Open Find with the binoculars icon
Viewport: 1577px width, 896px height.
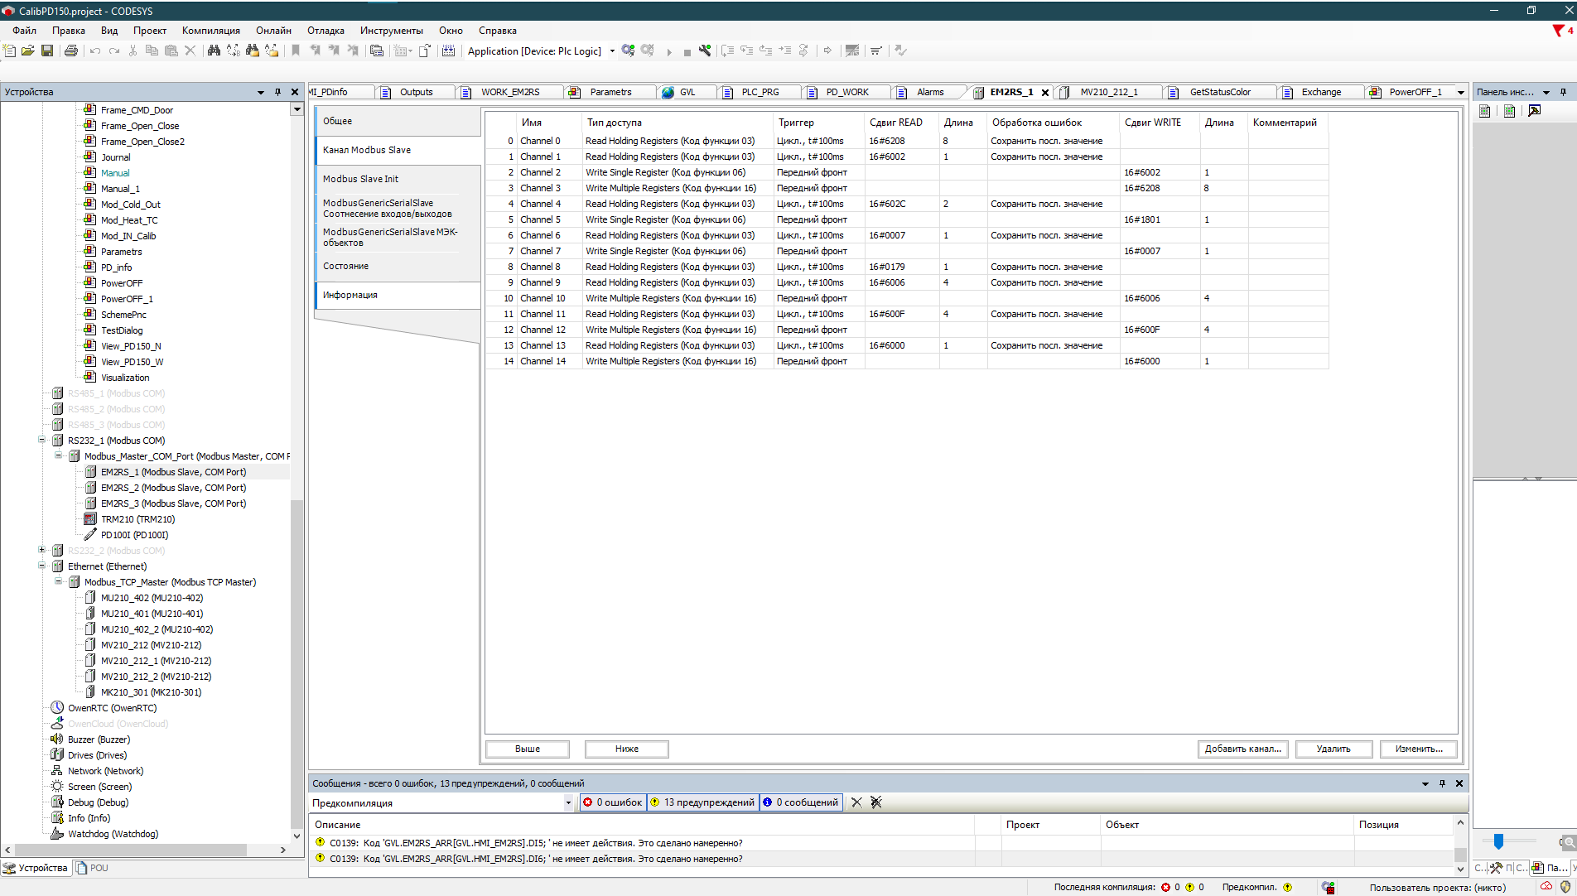tap(214, 51)
